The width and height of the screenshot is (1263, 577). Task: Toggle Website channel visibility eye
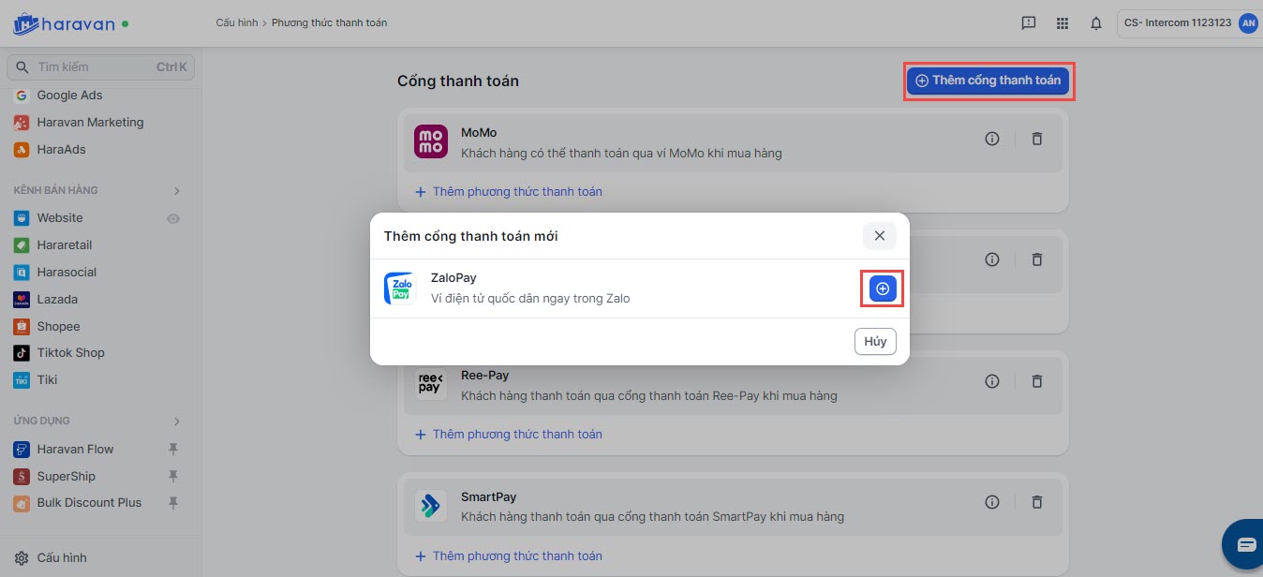(173, 218)
